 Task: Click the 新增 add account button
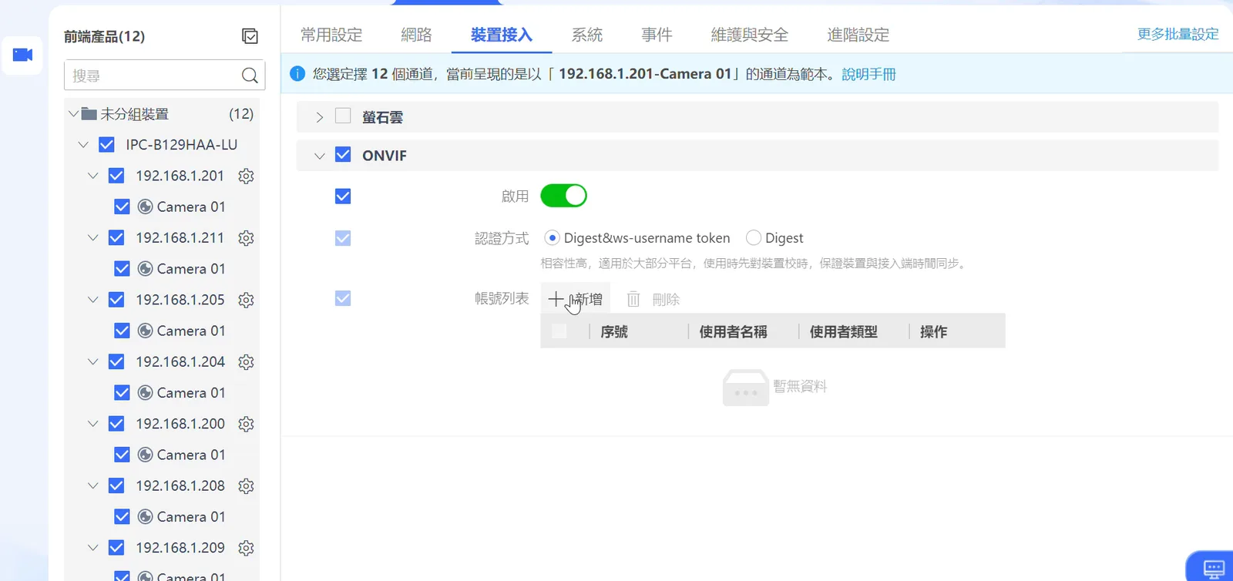[x=575, y=299]
